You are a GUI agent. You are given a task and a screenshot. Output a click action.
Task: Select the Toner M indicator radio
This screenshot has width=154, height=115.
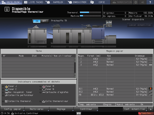pyautogui.click(x=40, y=86)
